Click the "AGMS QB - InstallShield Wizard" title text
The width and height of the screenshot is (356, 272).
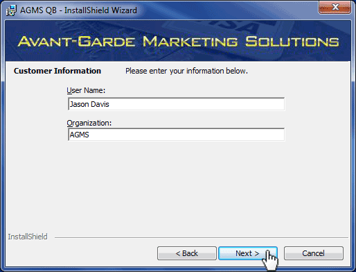[78, 10]
